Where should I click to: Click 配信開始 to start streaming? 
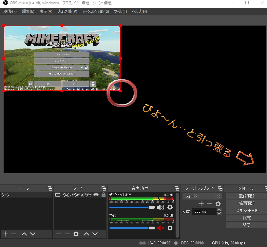(246, 196)
